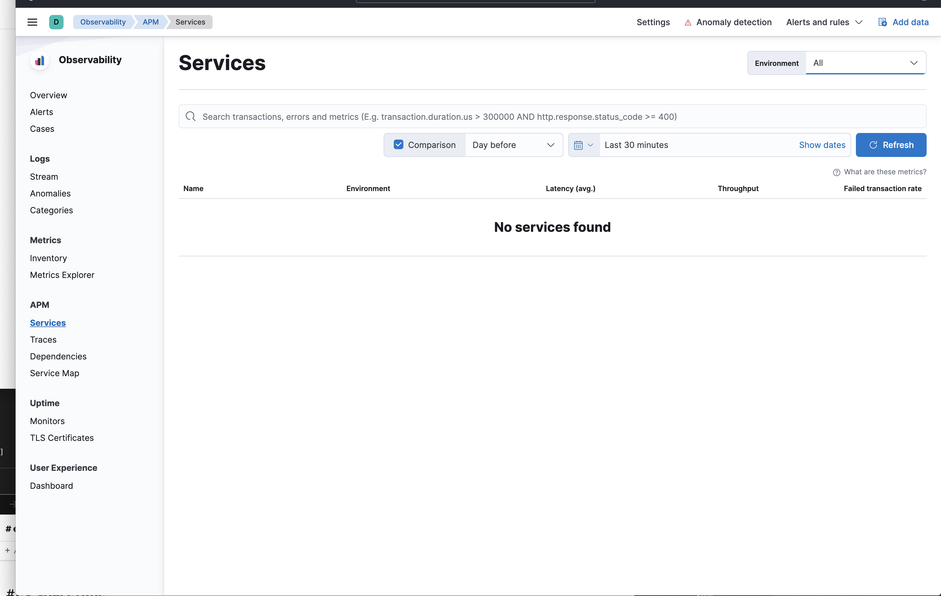Click What are these metrics? link
The image size is (941, 596).
[x=885, y=172]
